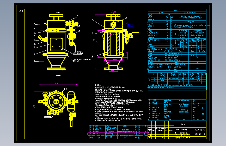Select the lever handle on section view valve
The width and height of the screenshot is (226, 146).
pos(135,33)
